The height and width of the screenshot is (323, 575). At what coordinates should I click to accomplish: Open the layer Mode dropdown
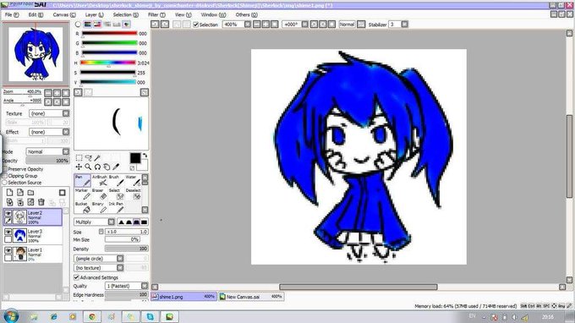47,151
